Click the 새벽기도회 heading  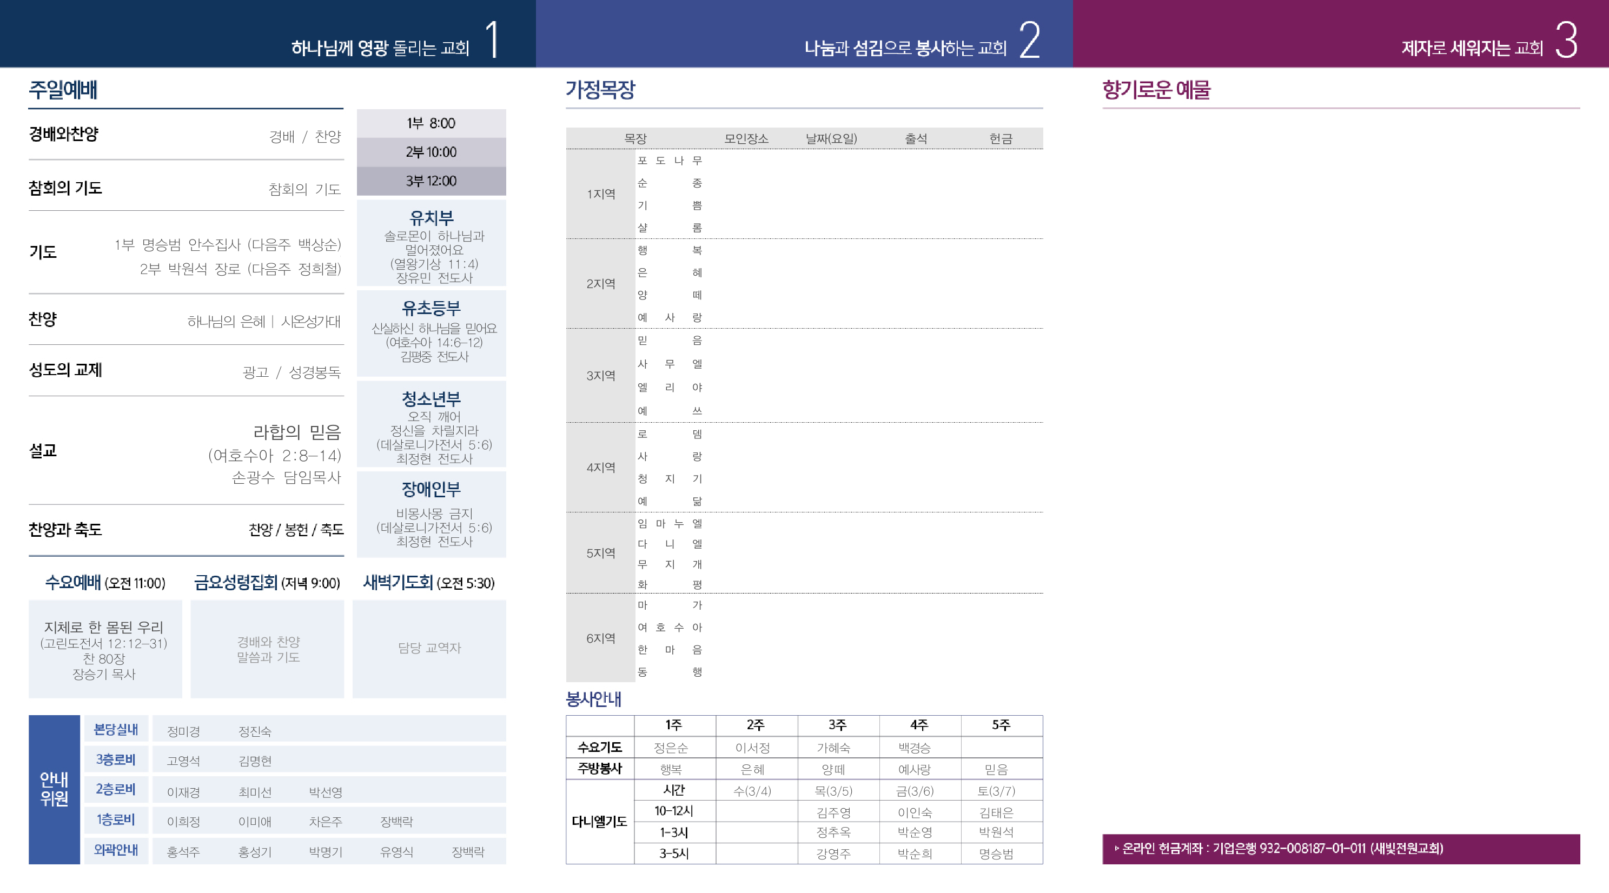tap(398, 582)
